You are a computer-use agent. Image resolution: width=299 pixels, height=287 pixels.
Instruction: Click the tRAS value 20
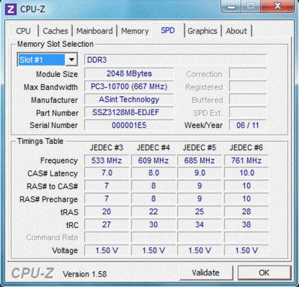pyautogui.click(x=106, y=211)
